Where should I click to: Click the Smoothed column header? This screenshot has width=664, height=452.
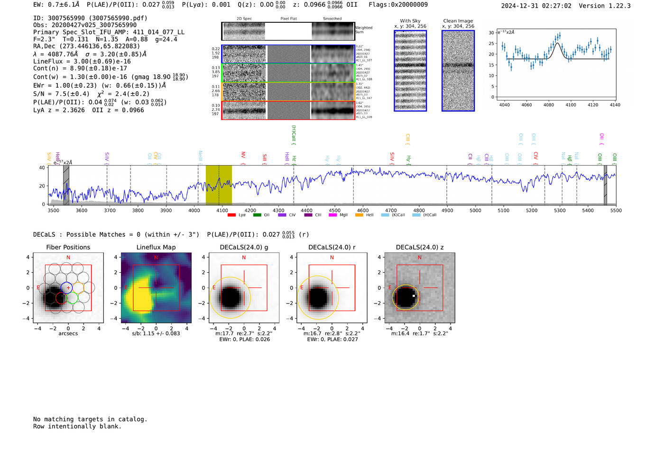click(x=332, y=19)
